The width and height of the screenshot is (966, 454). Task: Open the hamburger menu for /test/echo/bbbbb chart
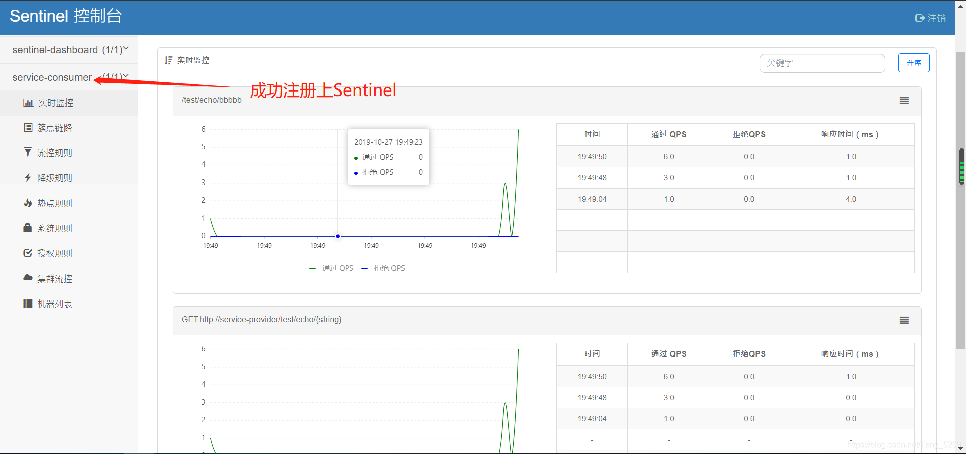click(x=904, y=101)
